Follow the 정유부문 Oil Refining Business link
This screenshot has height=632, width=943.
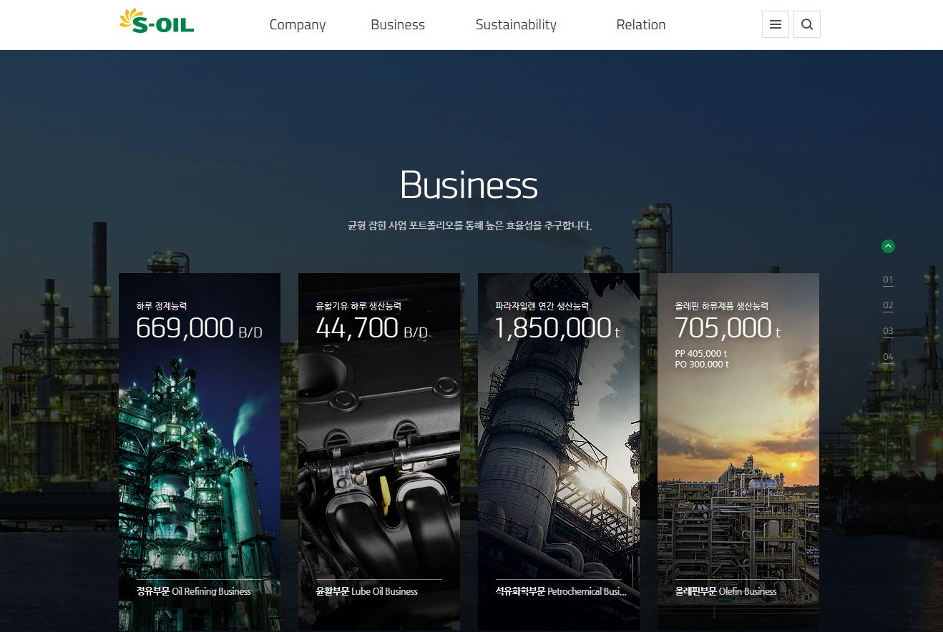point(194,591)
